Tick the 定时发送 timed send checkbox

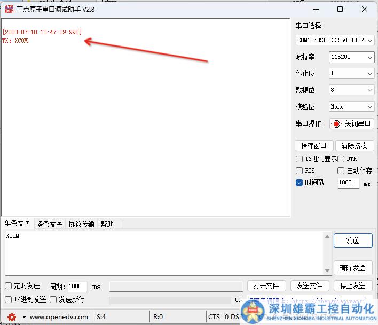(x=9, y=286)
